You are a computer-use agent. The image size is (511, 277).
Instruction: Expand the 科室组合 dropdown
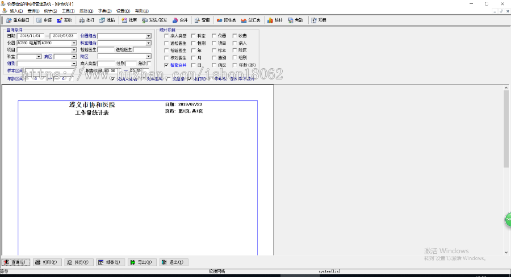coord(148,43)
